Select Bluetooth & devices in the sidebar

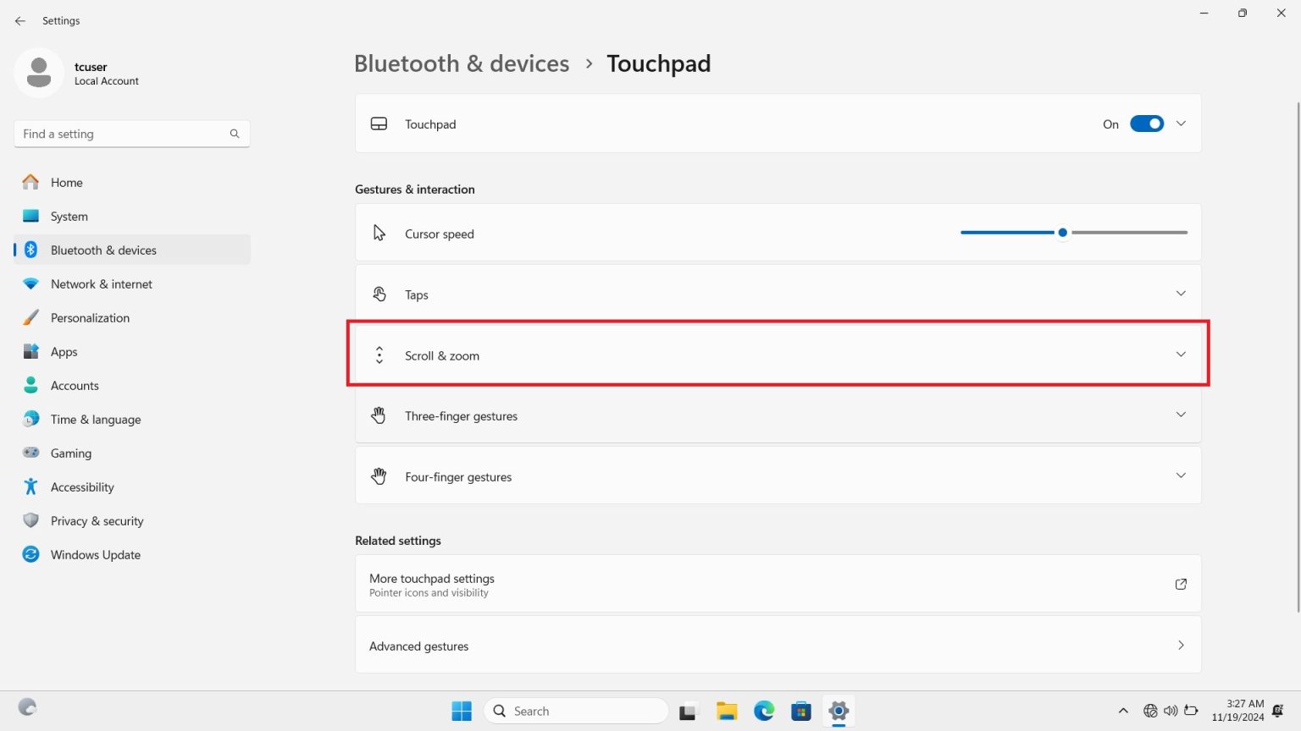103,250
